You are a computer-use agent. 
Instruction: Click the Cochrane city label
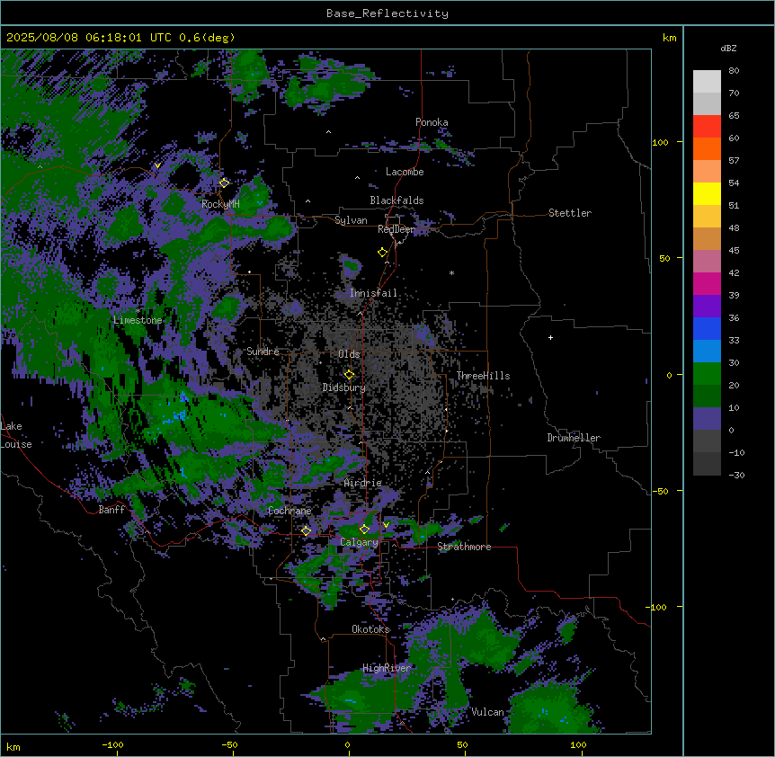pyautogui.click(x=290, y=511)
